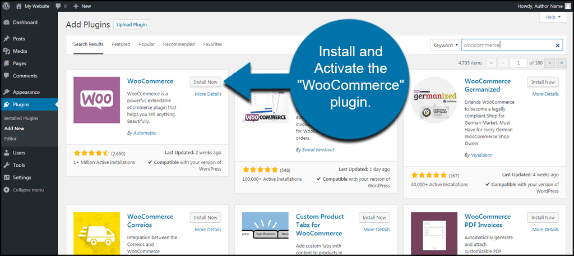This screenshot has width=574, height=256.
Task: Clear the search field with the X
Action: click(558, 45)
